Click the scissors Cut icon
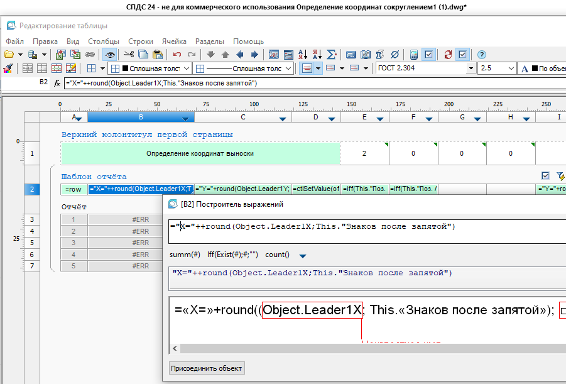 (x=129, y=55)
